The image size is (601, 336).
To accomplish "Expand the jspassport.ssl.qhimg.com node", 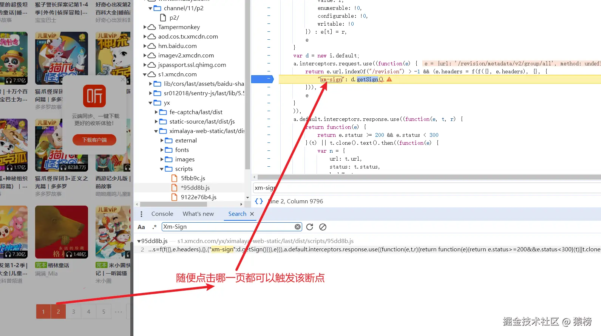I will (145, 65).
